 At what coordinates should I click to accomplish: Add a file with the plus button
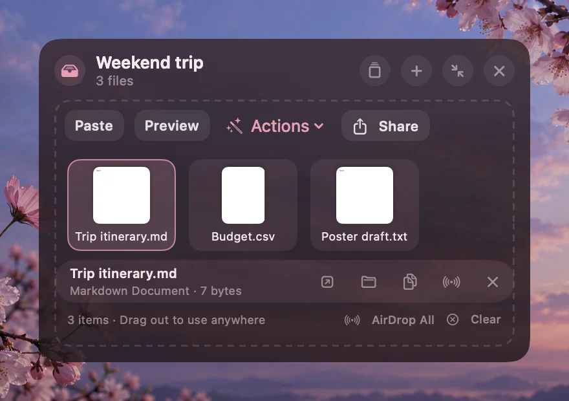click(416, 70)
